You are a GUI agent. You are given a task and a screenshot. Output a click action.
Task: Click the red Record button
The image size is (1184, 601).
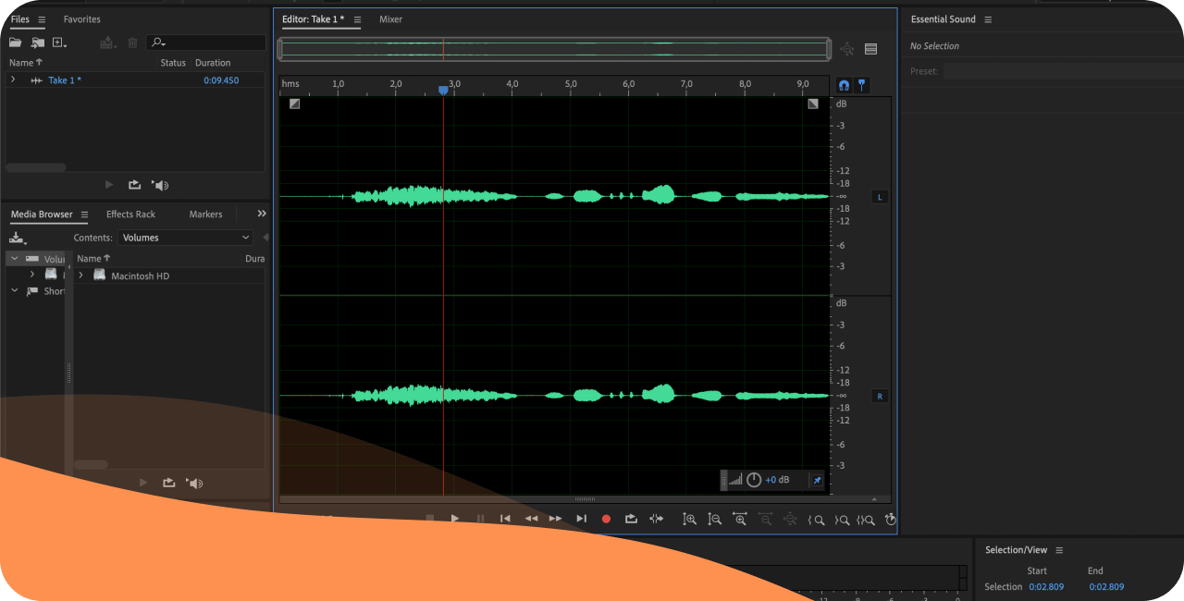[x=606, y=519]
